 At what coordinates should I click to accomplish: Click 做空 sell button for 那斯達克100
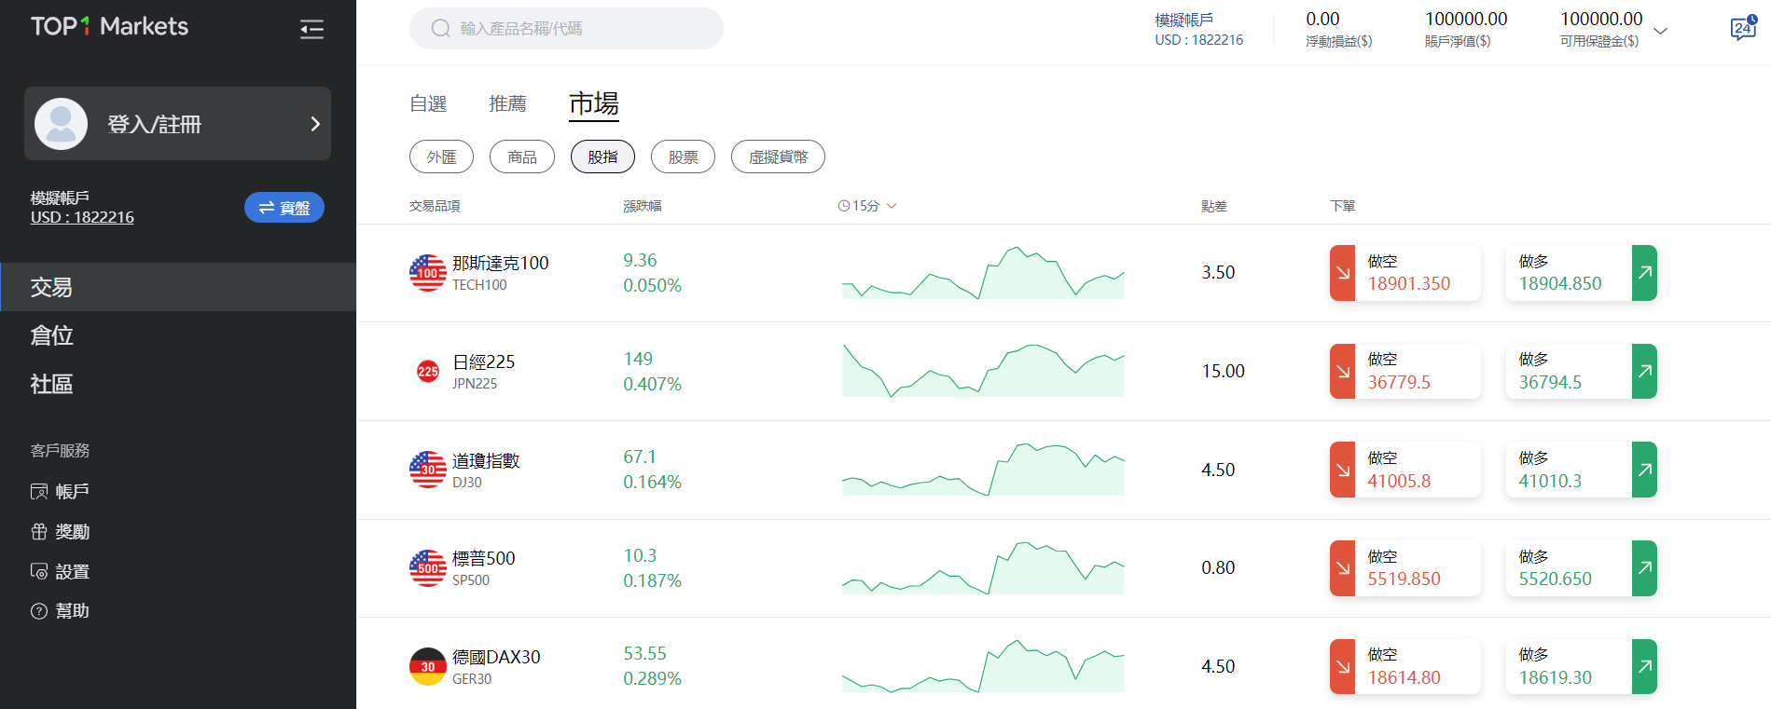tap(1404, 273)
